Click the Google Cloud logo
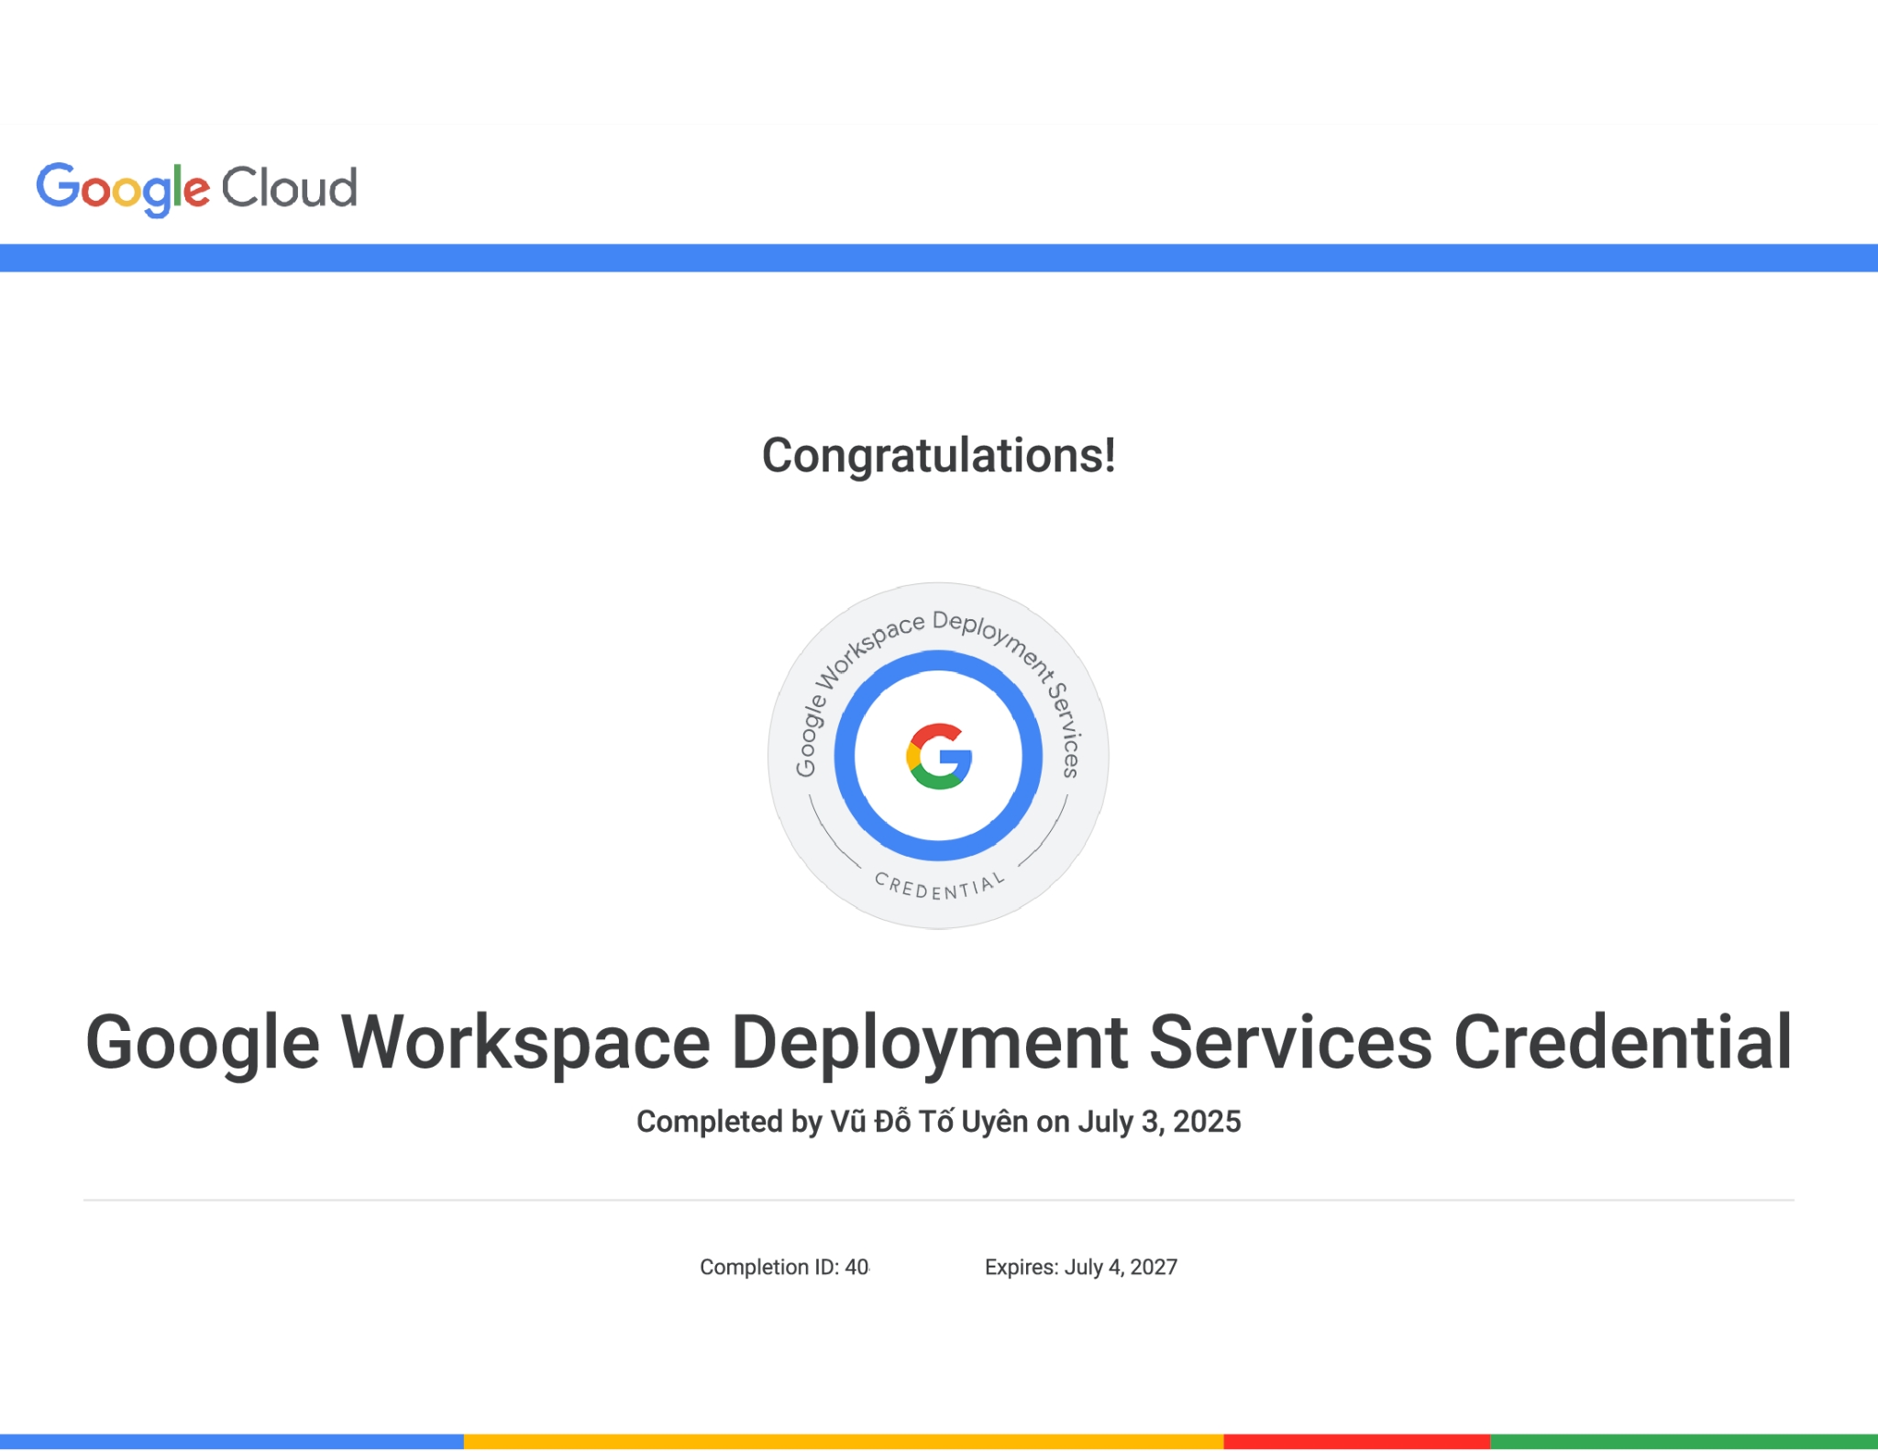Screen dimensions: 1878x1451 tap(196, 189)
